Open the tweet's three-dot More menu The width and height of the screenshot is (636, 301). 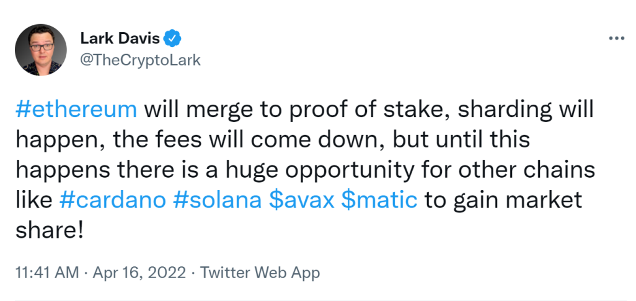coord(616,38)
